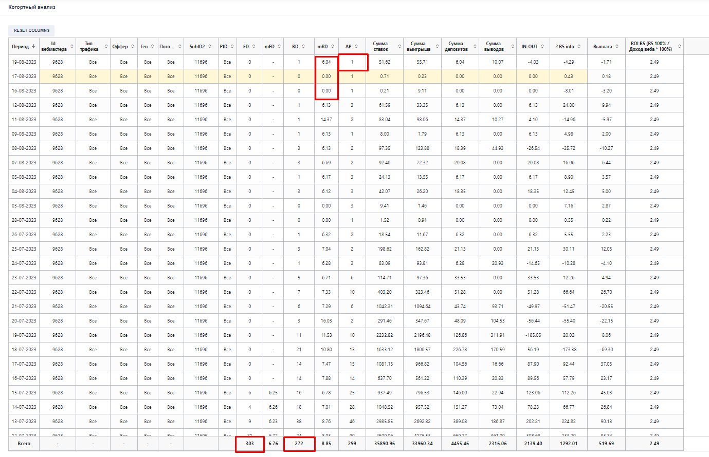Image resolution: width=709 pixels, height=457 pixels.
Task: Select the 28-07-2023 period cell
Action: pyautogui.click(x=24, y=220)
